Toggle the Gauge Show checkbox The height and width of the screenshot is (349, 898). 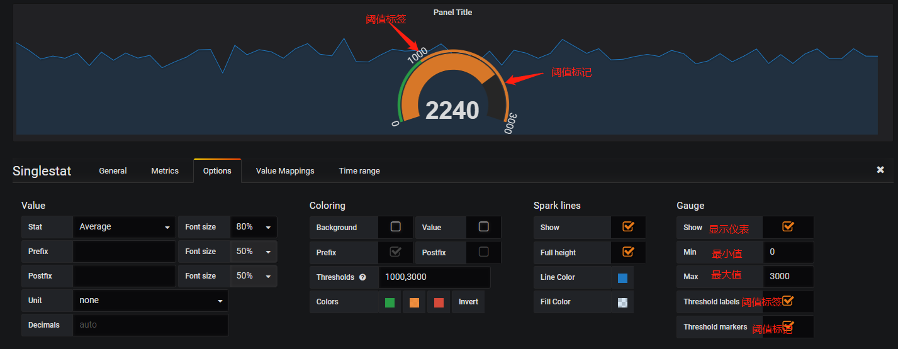click(788, 226)
